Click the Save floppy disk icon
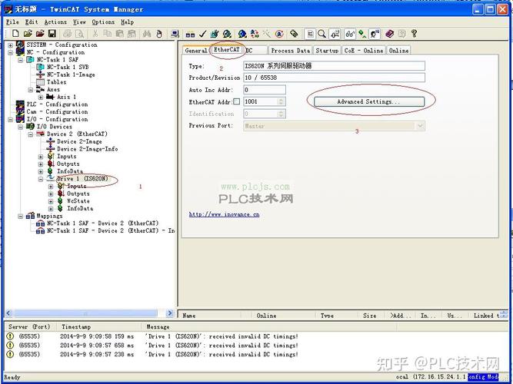 click(52, 33)
